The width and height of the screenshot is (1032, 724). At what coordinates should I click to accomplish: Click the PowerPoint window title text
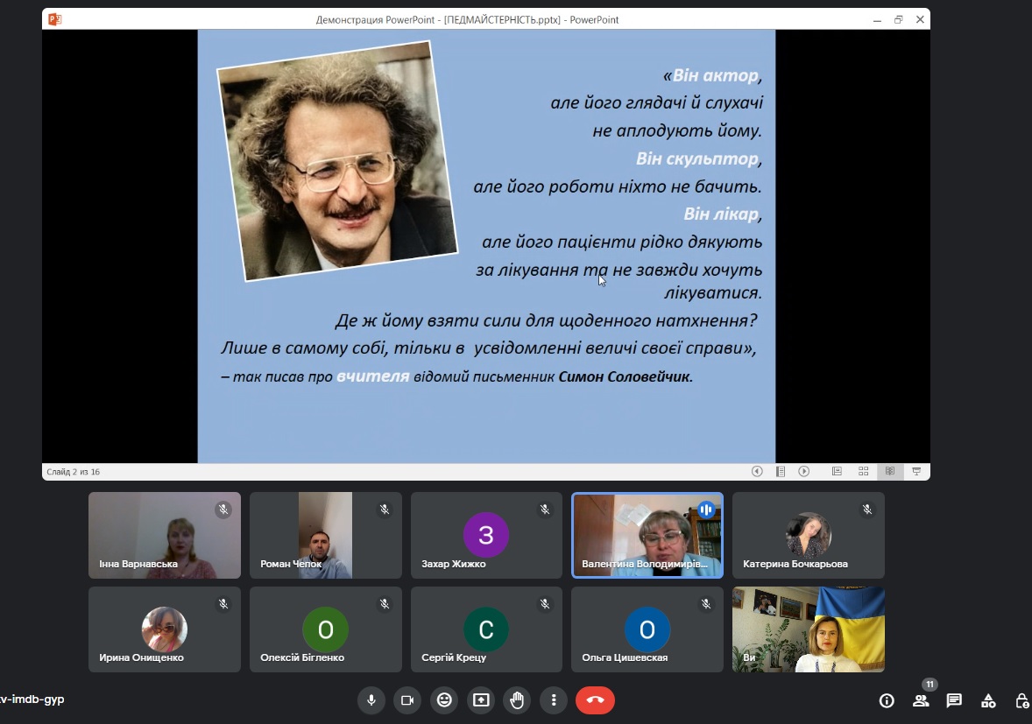pyautogui.click(x=467, y=20)
